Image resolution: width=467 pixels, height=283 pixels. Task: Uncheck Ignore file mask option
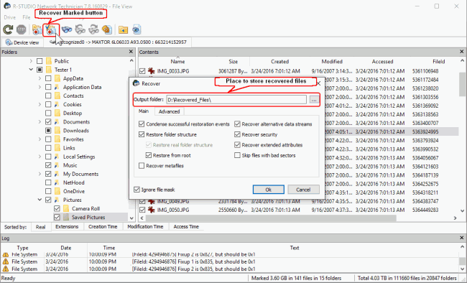coord(137,190)
